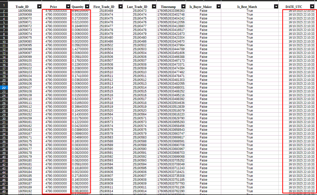Select the row 2 header number

click(4, 11)
